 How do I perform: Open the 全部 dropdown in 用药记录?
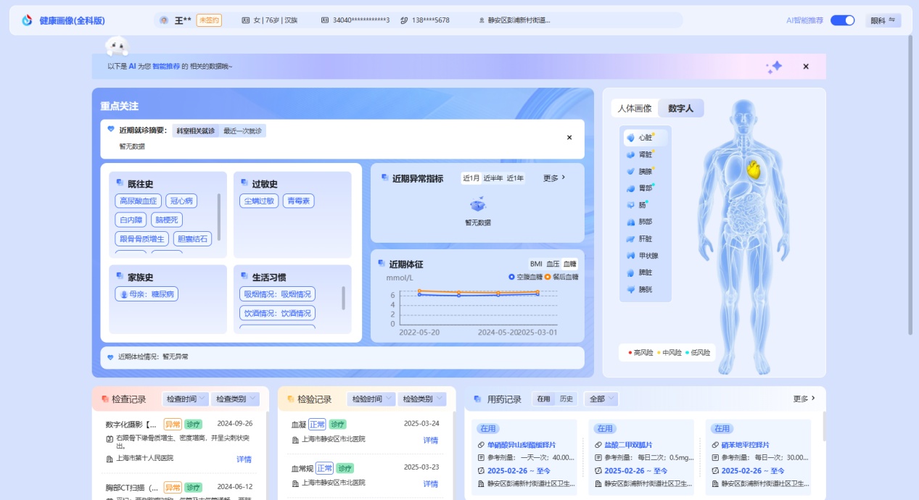601,399
